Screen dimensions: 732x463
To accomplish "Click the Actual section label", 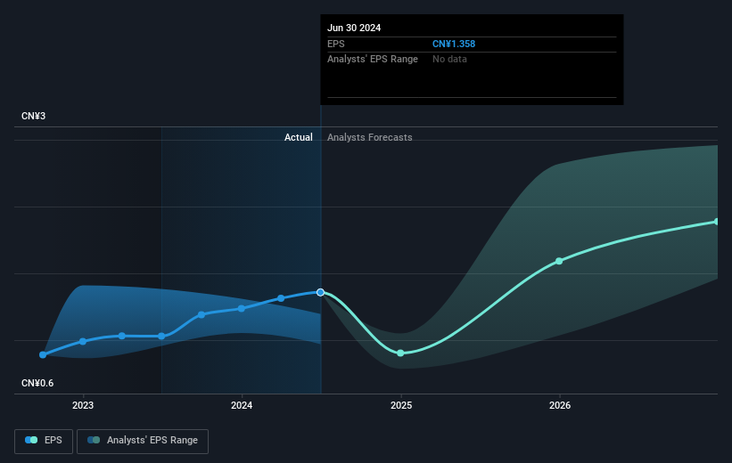I will (x=299, y=137).
